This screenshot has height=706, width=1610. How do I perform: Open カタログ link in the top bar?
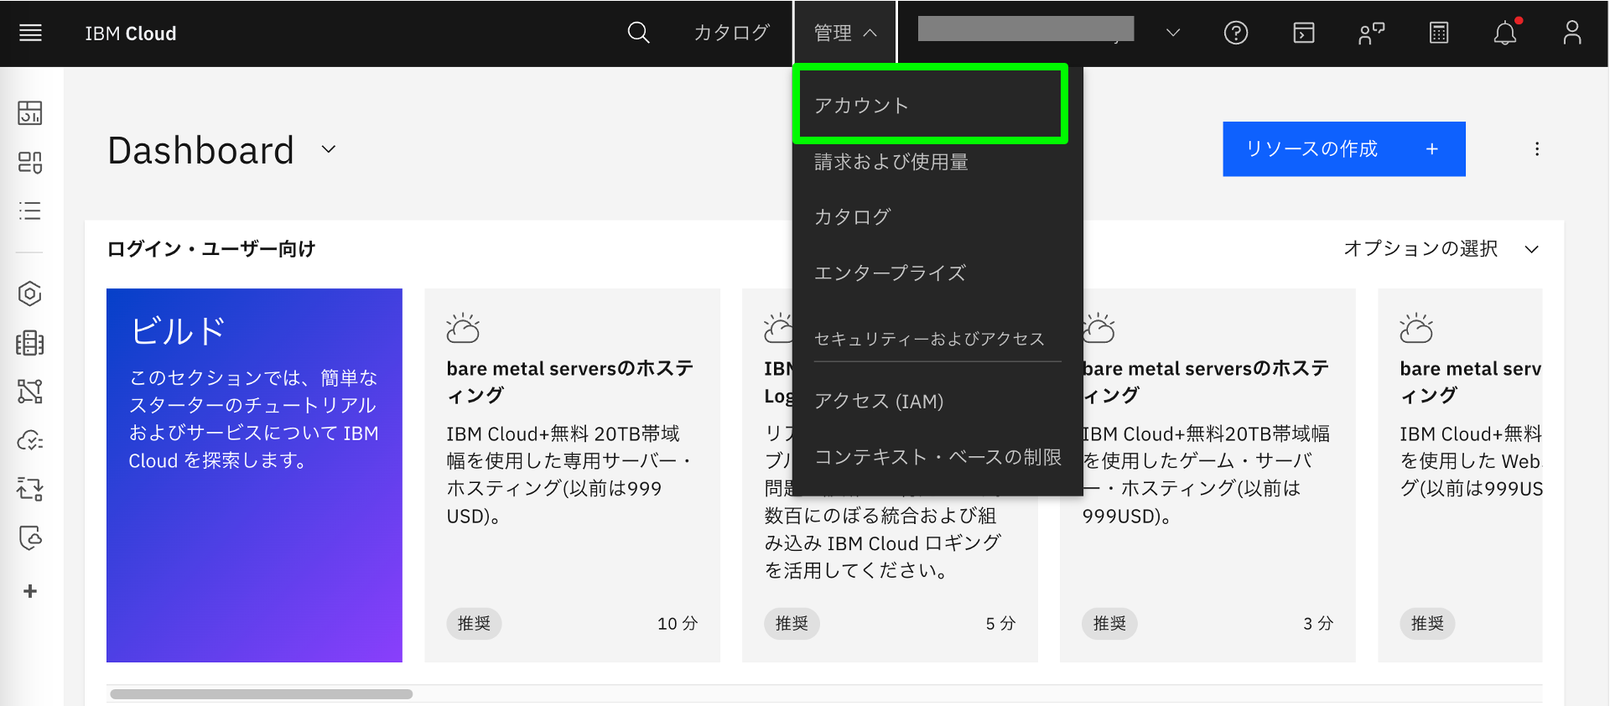click(731, 33)
